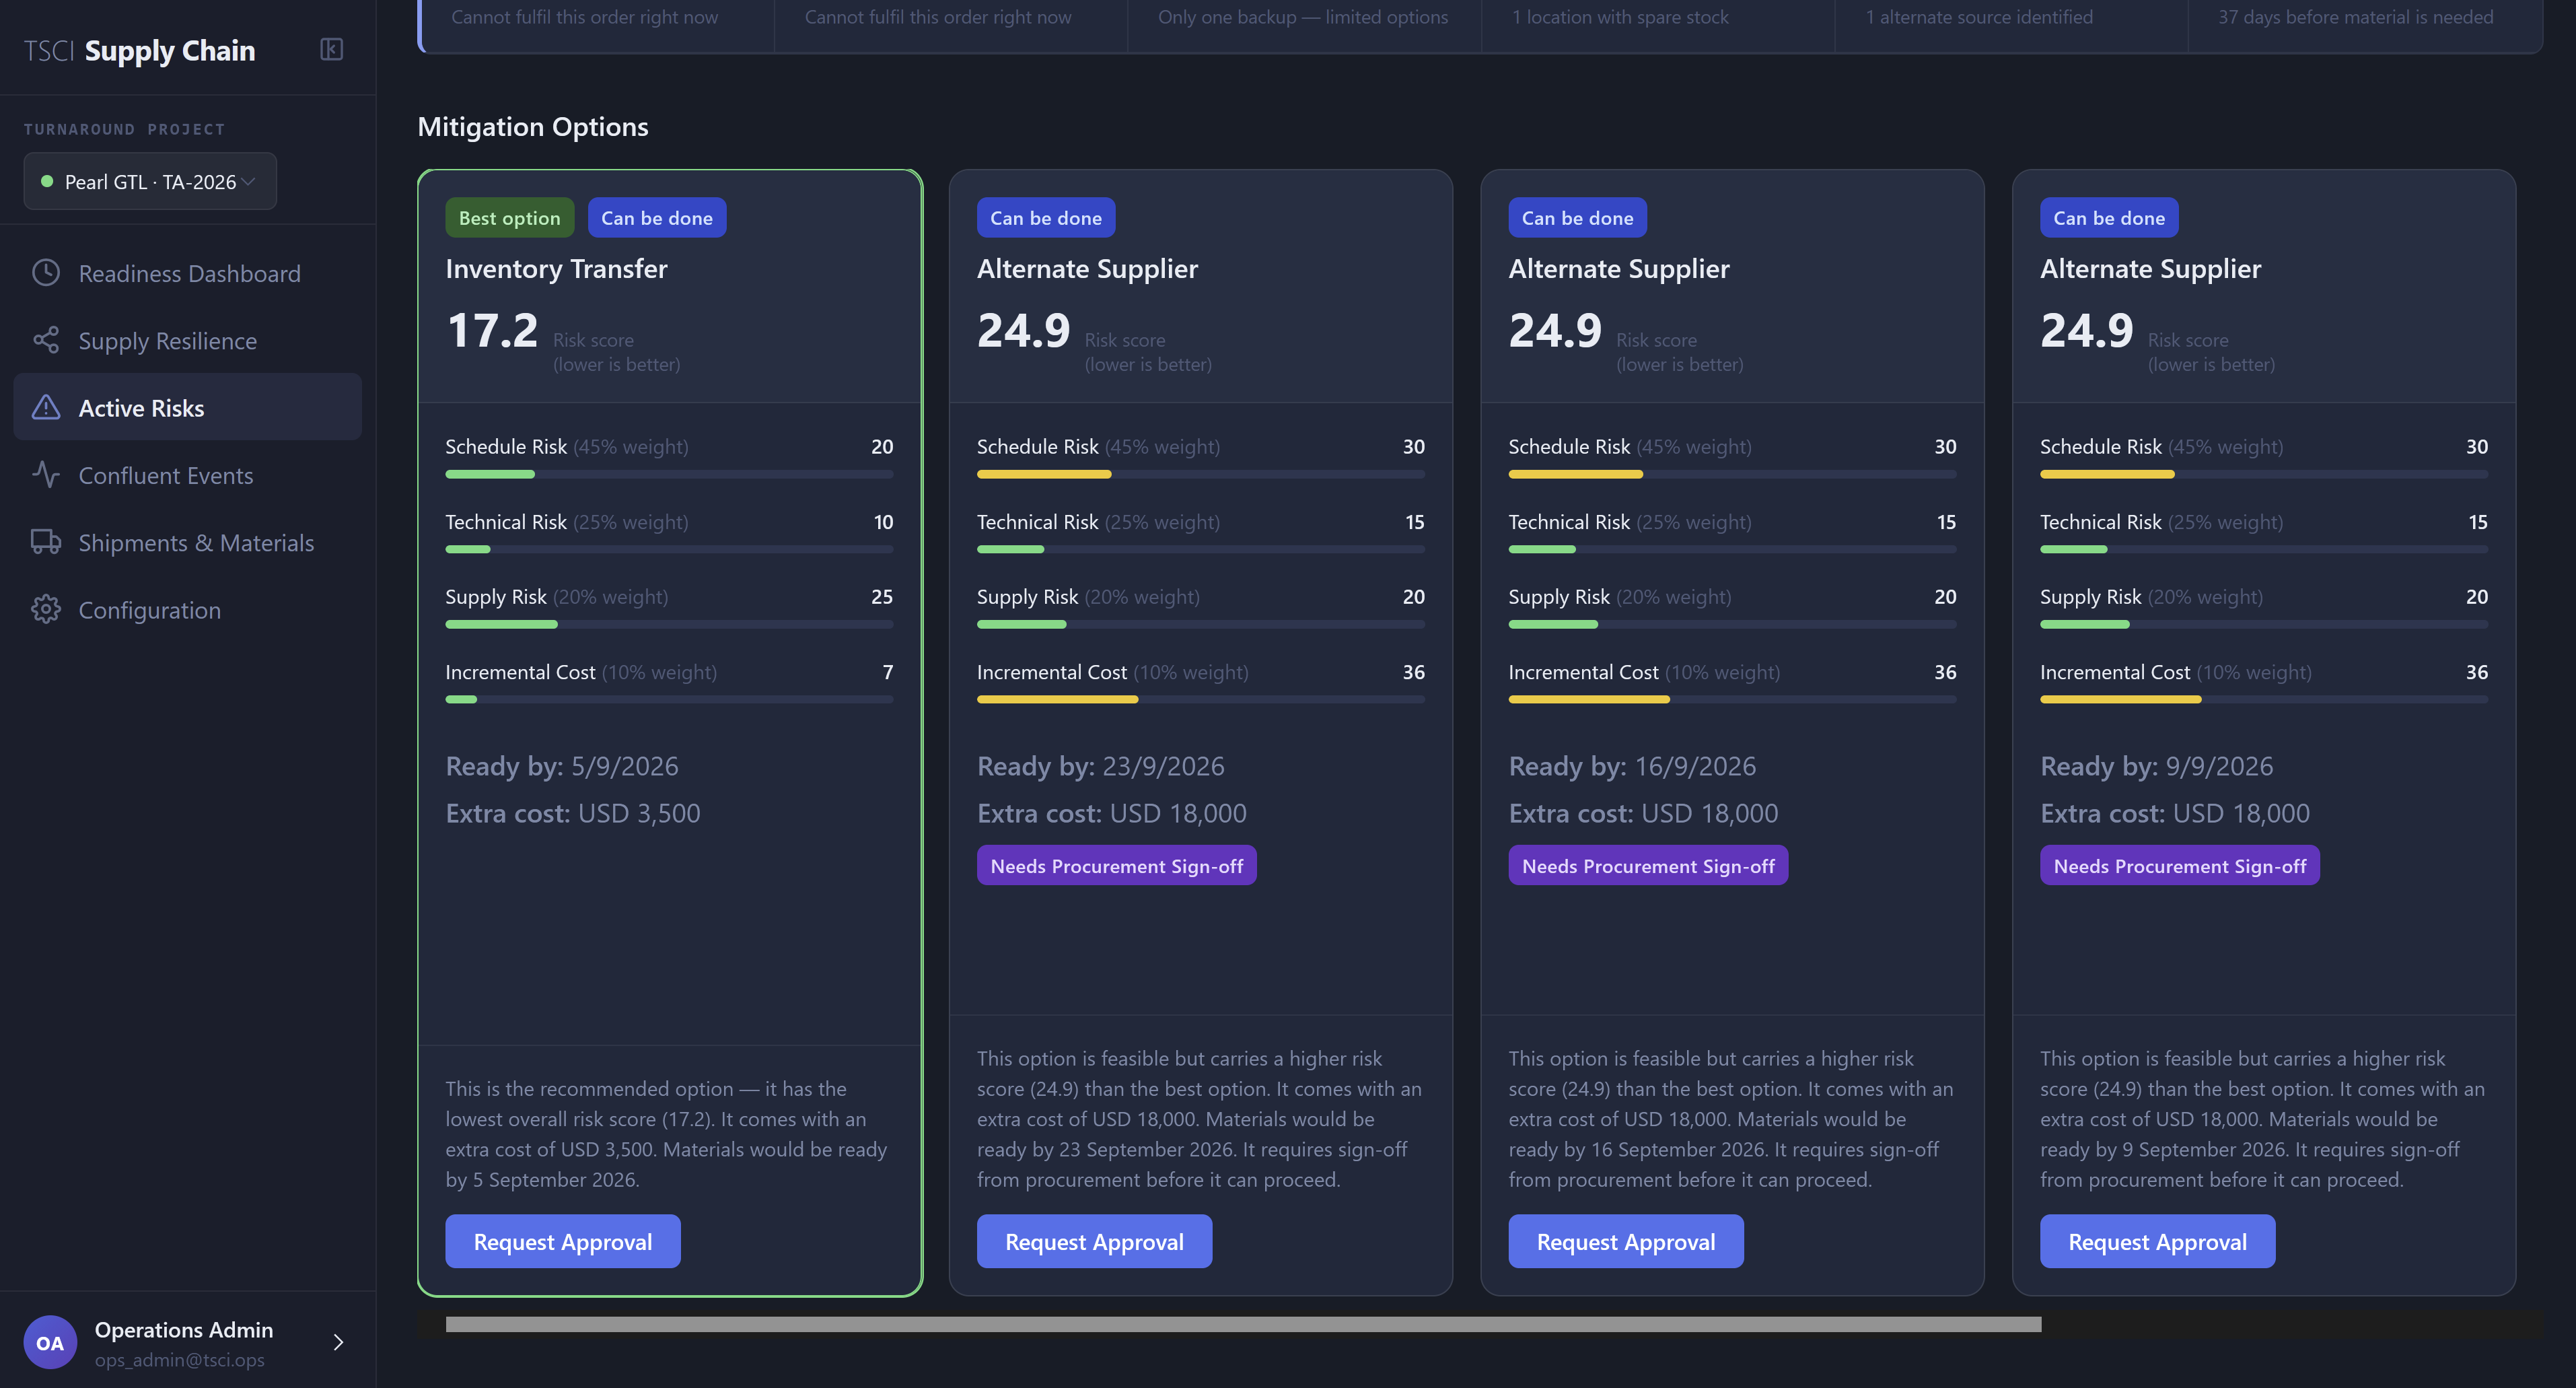
Task: Open Readiness Dashboard page
Action: tap(188, 273)
